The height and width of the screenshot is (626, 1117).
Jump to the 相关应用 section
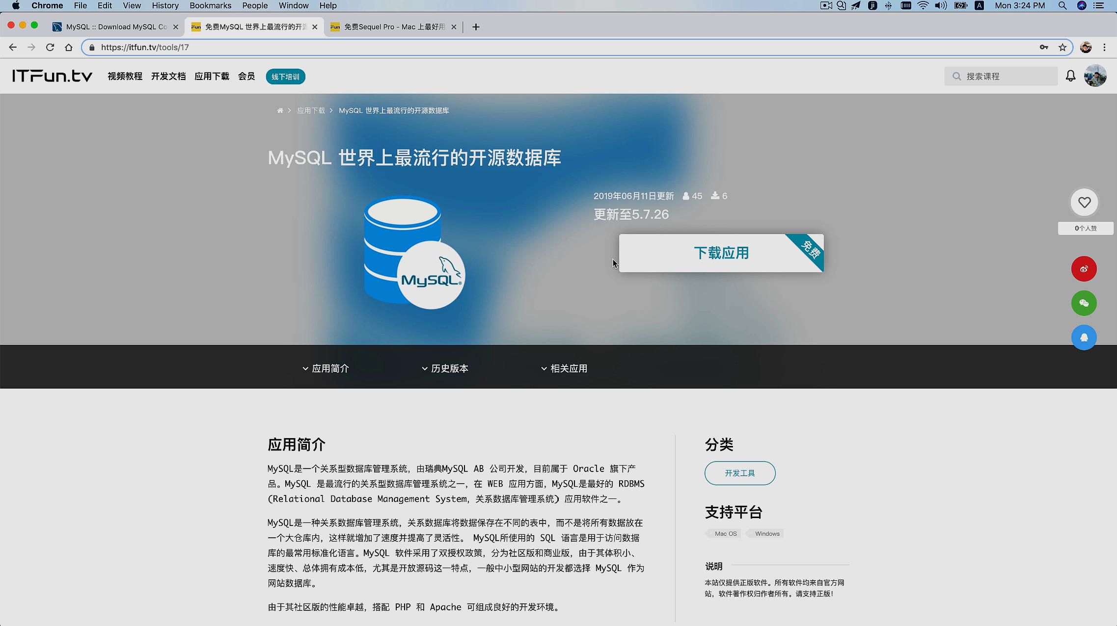tap(564, 368)
